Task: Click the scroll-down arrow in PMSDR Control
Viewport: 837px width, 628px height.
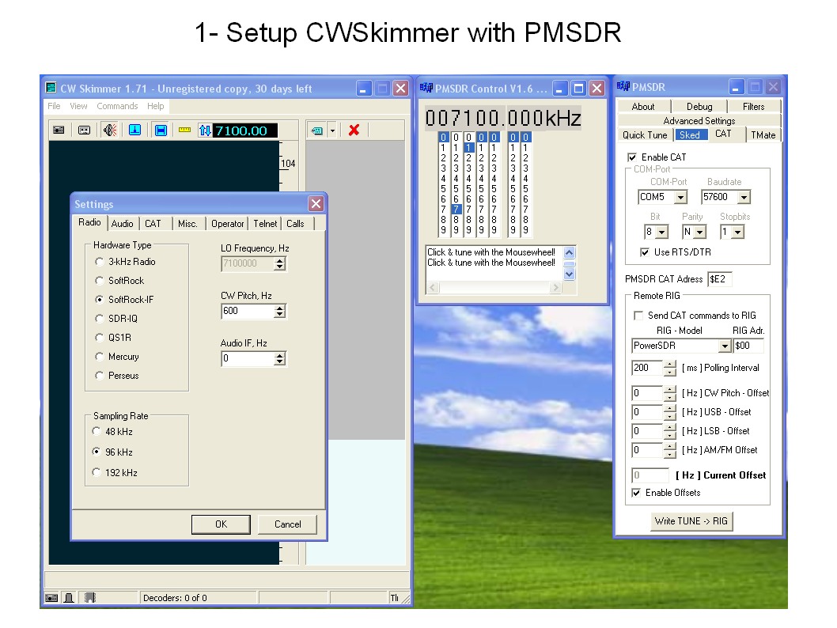Action: [x=570, y=274]
